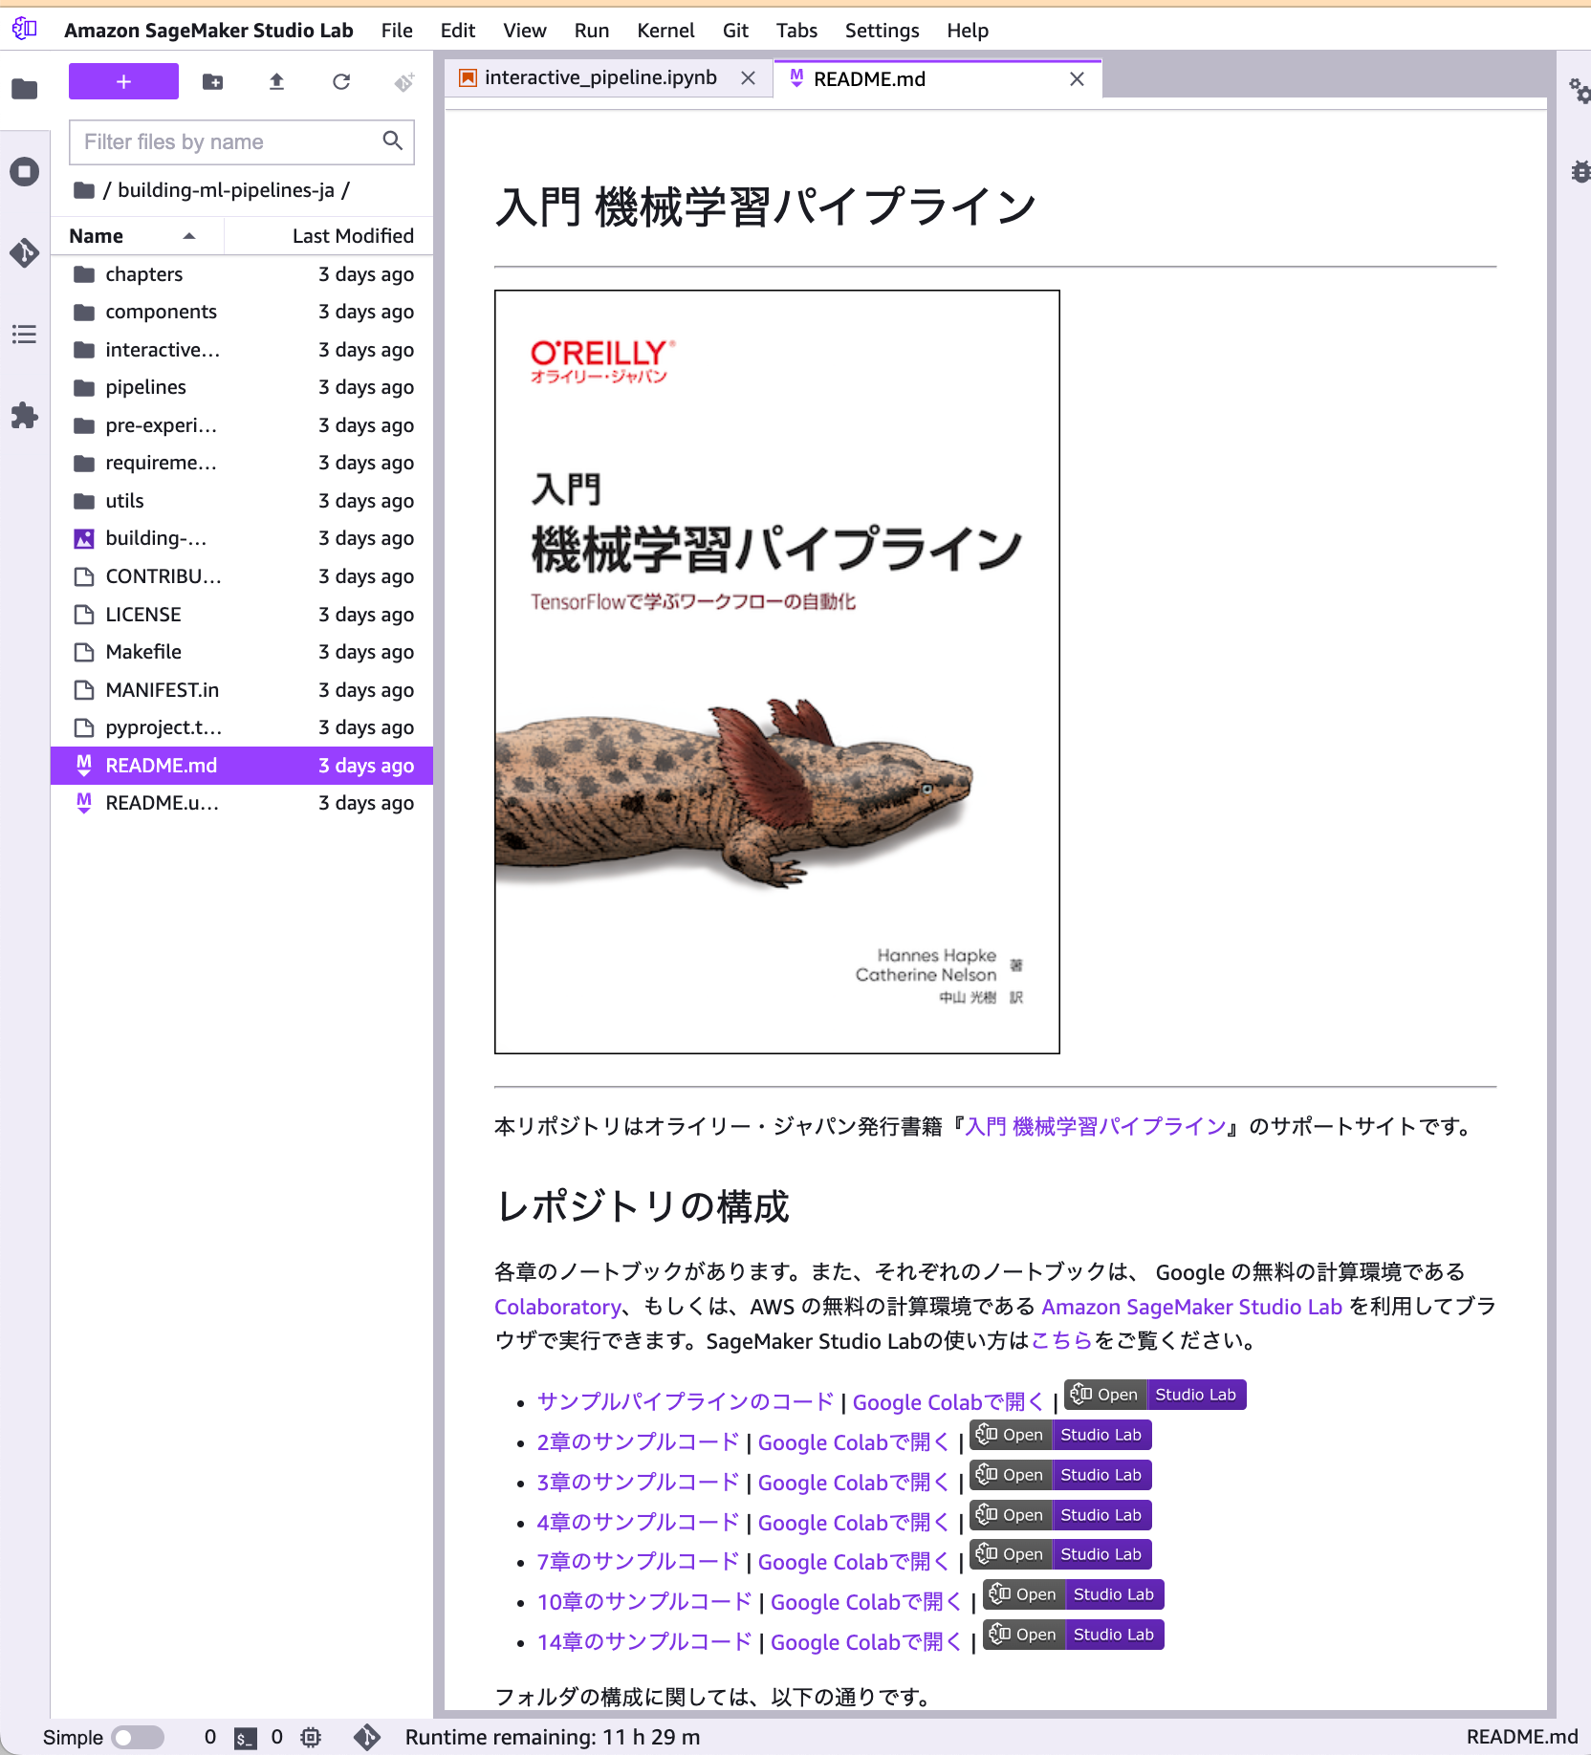Open the 10章のサンプルコード link

coord(644,1602)
